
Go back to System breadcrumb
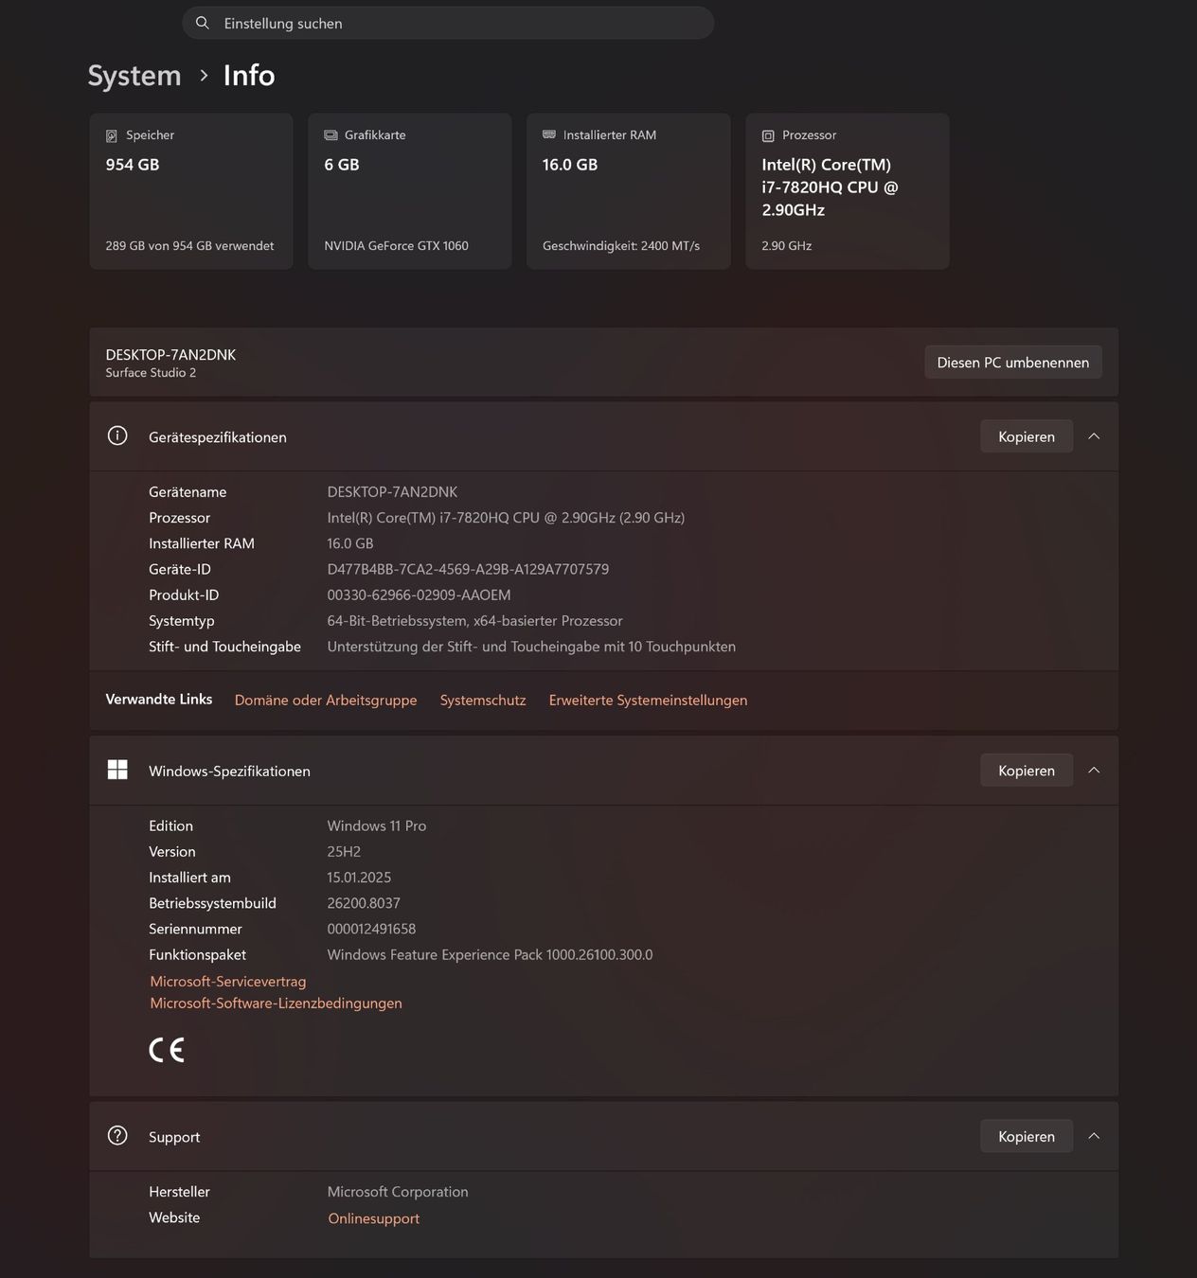coord(134,76)
